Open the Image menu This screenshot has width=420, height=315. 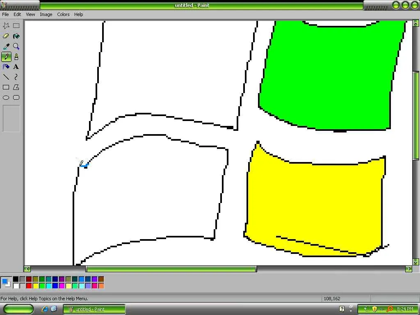[x=46, y=14]
